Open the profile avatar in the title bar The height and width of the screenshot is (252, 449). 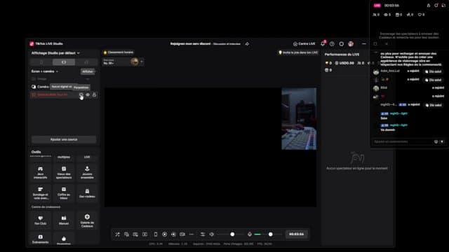(351, 43)
